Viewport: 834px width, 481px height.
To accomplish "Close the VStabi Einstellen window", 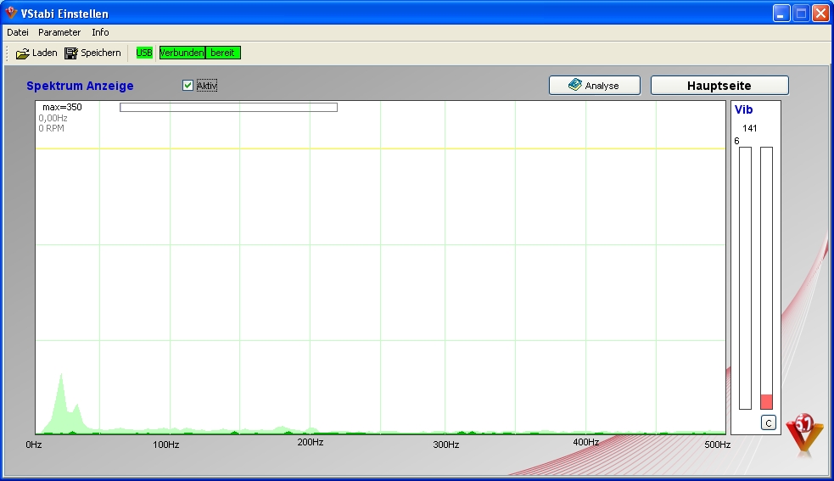I will (x=820, y=14).
